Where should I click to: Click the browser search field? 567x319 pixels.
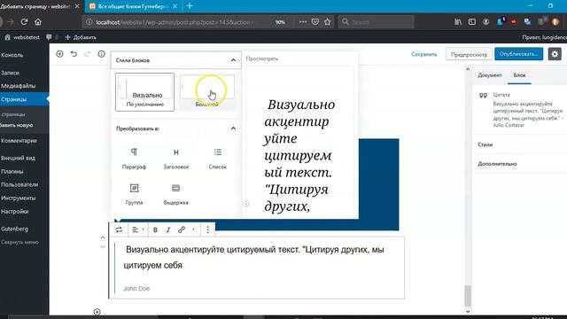[376, 22]
